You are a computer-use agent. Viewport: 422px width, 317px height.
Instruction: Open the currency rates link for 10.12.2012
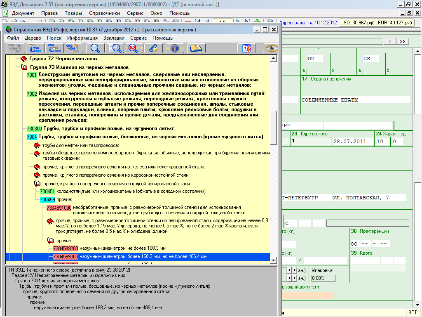(x=308, y=23)
